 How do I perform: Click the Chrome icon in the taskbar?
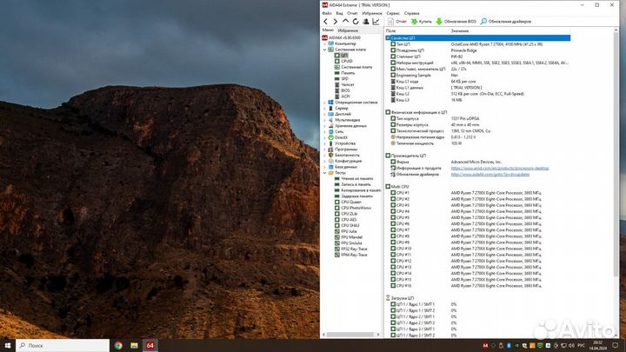118,345
